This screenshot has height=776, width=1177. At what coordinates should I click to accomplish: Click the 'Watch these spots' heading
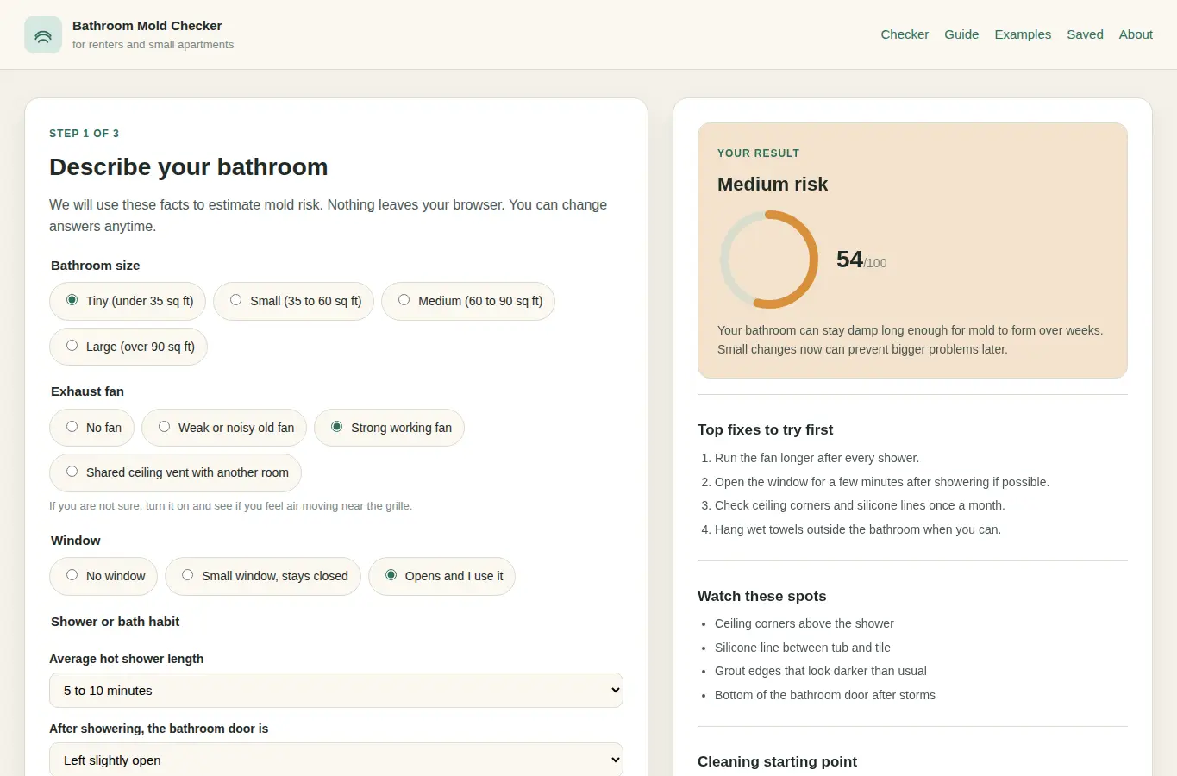[x=762, y=596]
